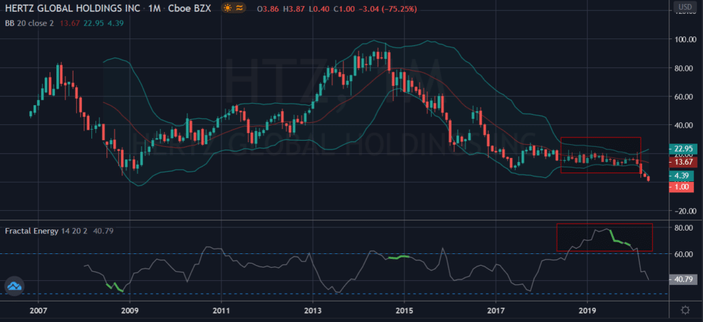Click the Fractal Energy value 40.79 in legend
The height and width of the screenshot is (322, 703).
click(x=103, y=231)
